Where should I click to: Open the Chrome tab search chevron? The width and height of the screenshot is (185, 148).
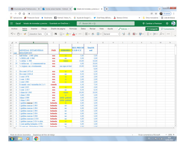[159, 9]
